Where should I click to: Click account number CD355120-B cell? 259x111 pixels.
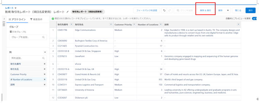click(x=65, y=51)
